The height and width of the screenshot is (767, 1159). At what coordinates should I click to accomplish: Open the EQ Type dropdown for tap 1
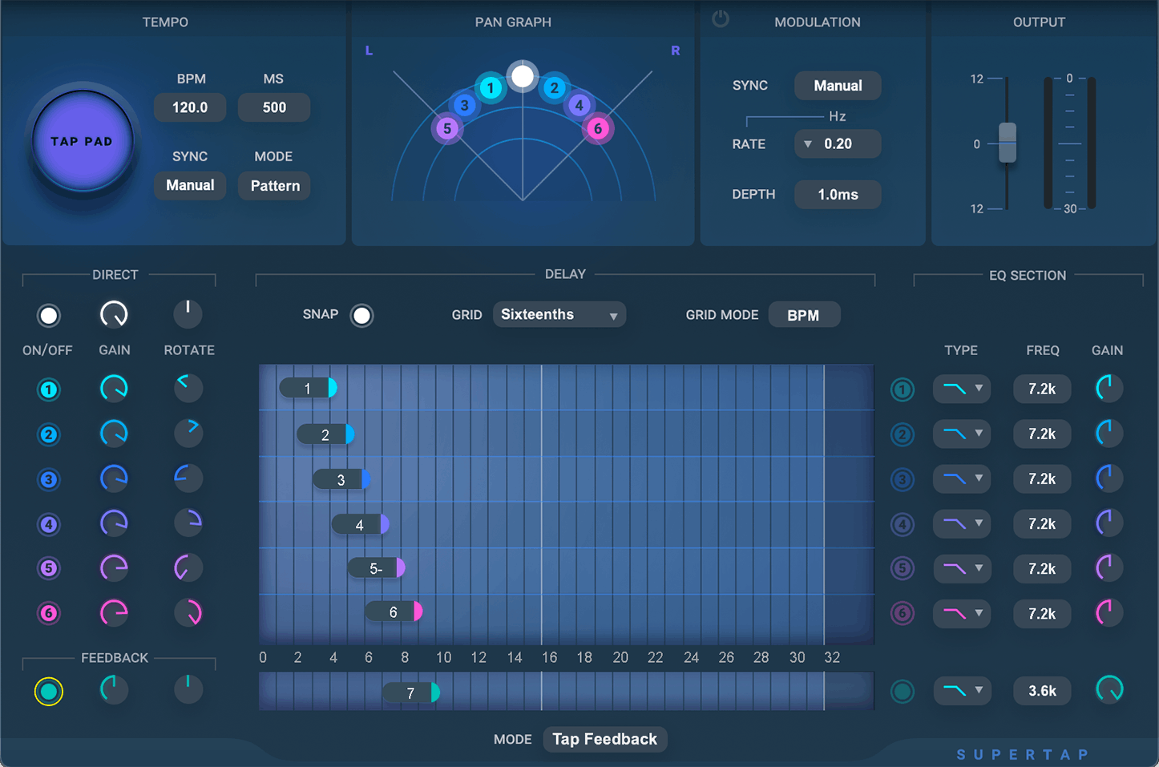click(961, 389)
